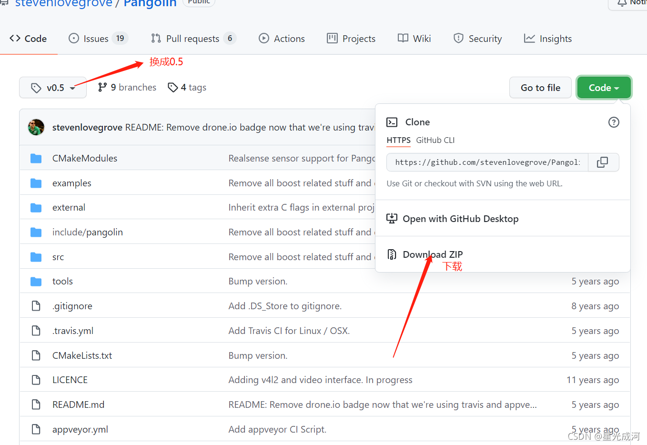Viewport: 647px width, 445px height.
Task: Click the branch icon next to 9 branches
Action: click(x=102, y=87)
